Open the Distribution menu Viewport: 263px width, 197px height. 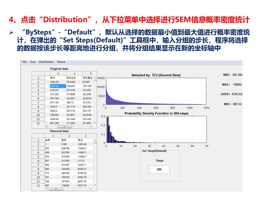click(46, 62)
